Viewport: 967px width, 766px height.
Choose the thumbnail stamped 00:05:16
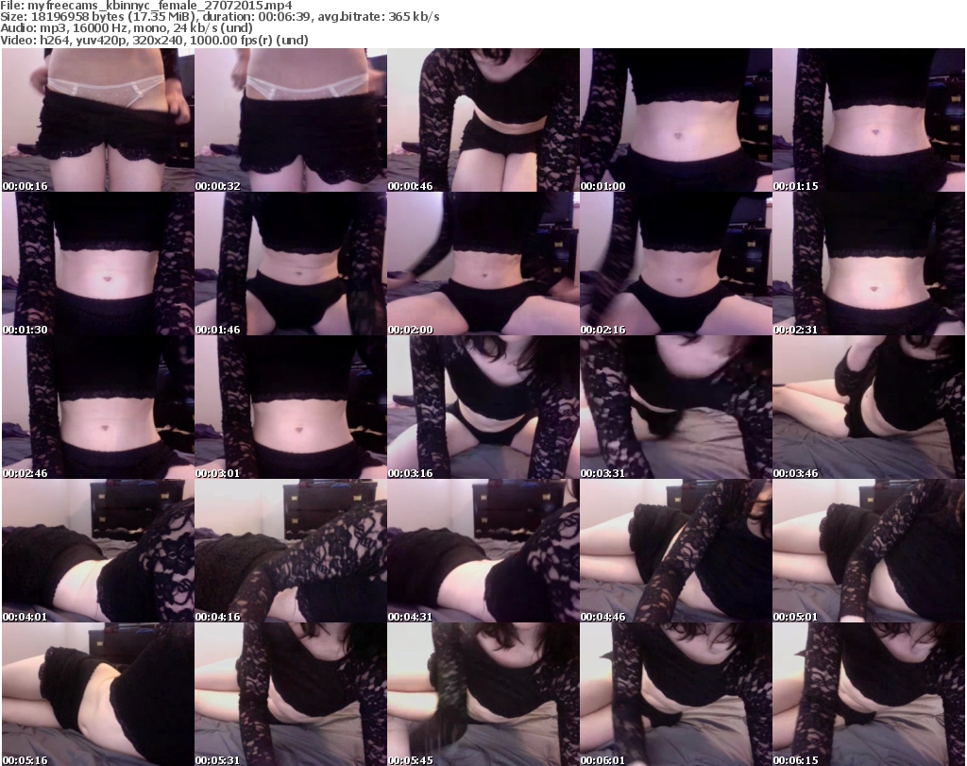pyautogui.click(x=98, y=694)
